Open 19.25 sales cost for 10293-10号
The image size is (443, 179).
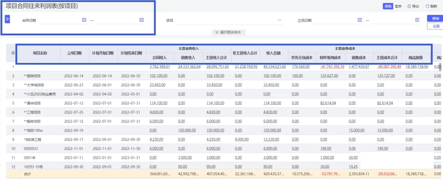pyautogui.click(x=353, y=167)
